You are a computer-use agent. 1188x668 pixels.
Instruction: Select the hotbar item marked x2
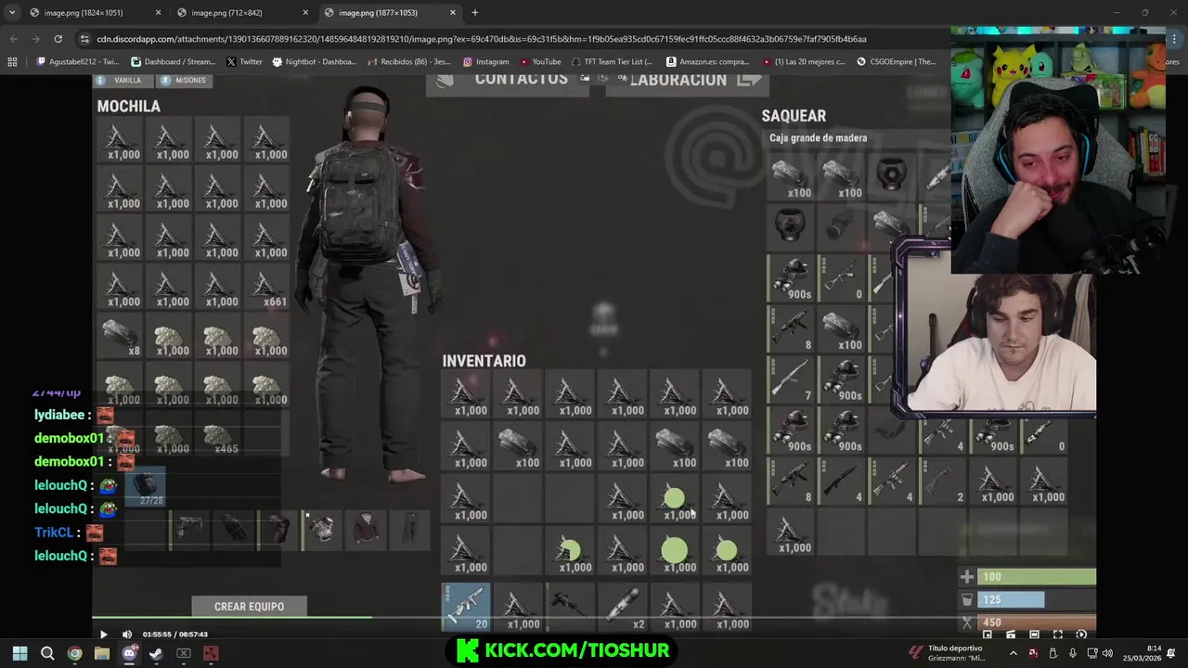coord(623,607)
